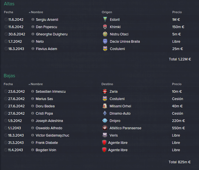The image size is (199, 170).
Task: Open info icon next to Joseph Adeshina
Action: (33, 121)
